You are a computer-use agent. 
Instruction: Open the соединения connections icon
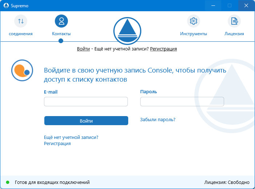pos(21,21)
